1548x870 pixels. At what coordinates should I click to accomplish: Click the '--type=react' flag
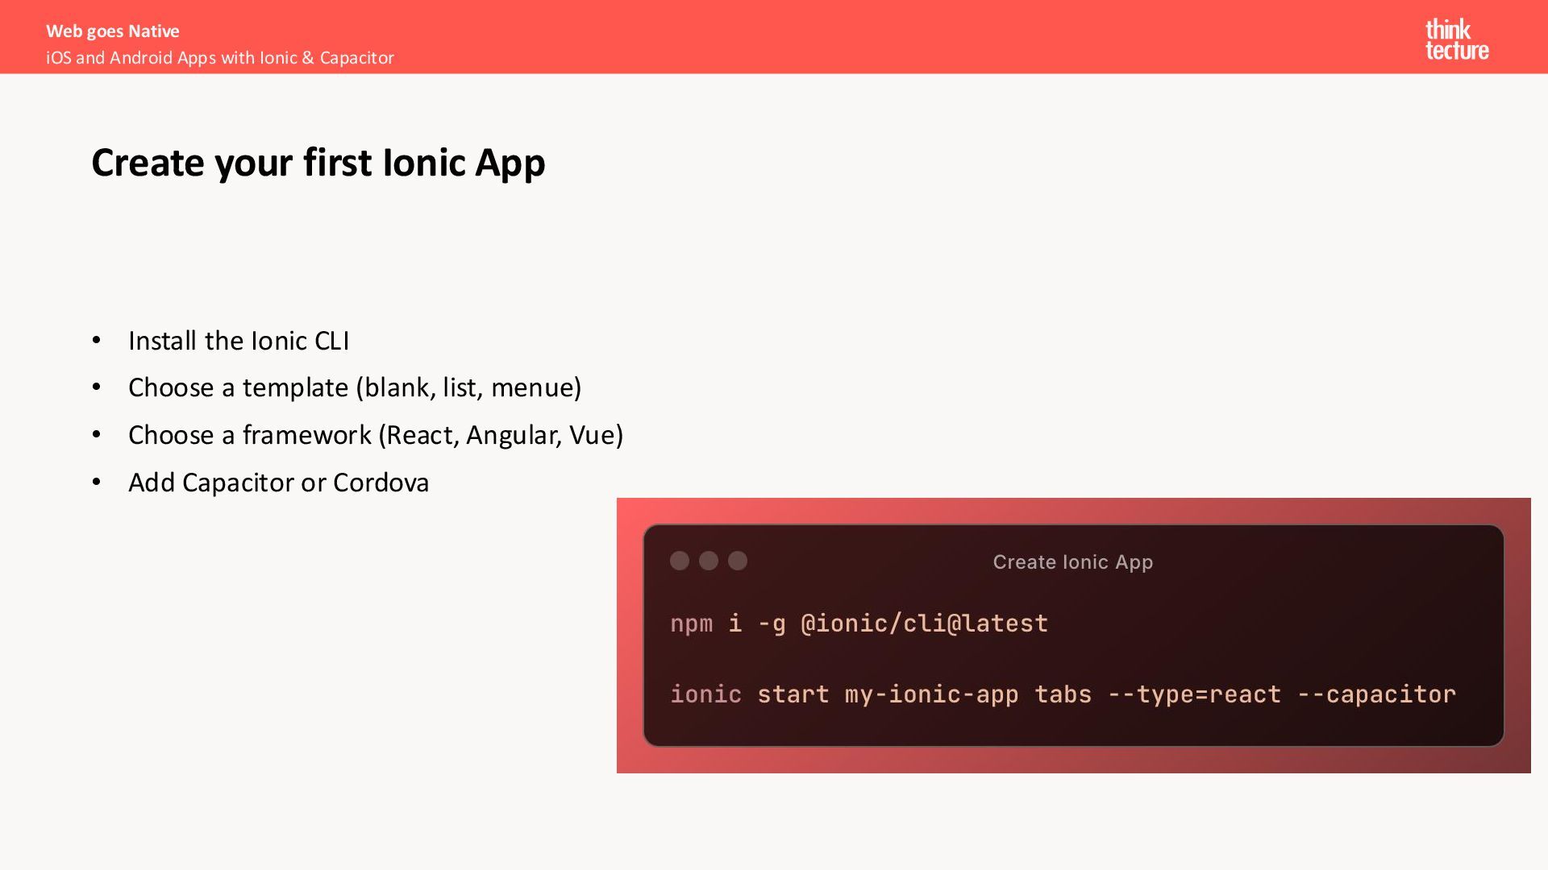point(1194,694)
